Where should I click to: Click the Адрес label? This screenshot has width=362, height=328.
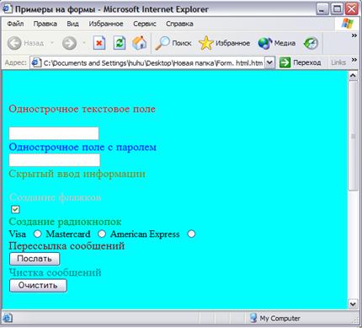pos(16,62)
